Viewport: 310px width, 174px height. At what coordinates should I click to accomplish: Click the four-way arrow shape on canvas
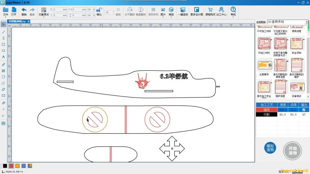172,149
